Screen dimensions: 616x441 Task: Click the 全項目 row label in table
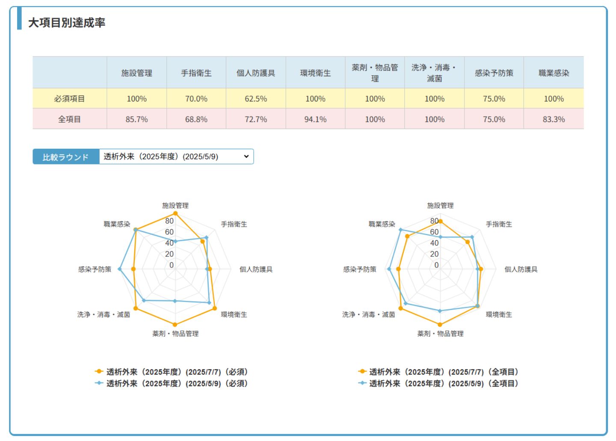[x=69, y=119]
